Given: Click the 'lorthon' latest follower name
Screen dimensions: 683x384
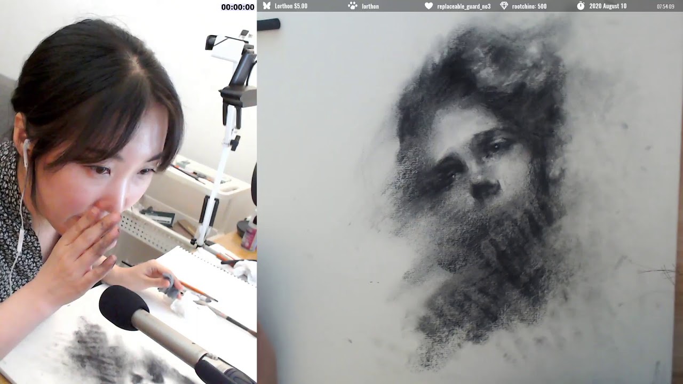Looking at the screenshot, I should point(370,6).
